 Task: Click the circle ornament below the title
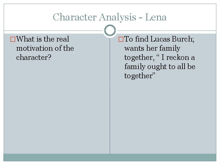(x=110, y=30)
